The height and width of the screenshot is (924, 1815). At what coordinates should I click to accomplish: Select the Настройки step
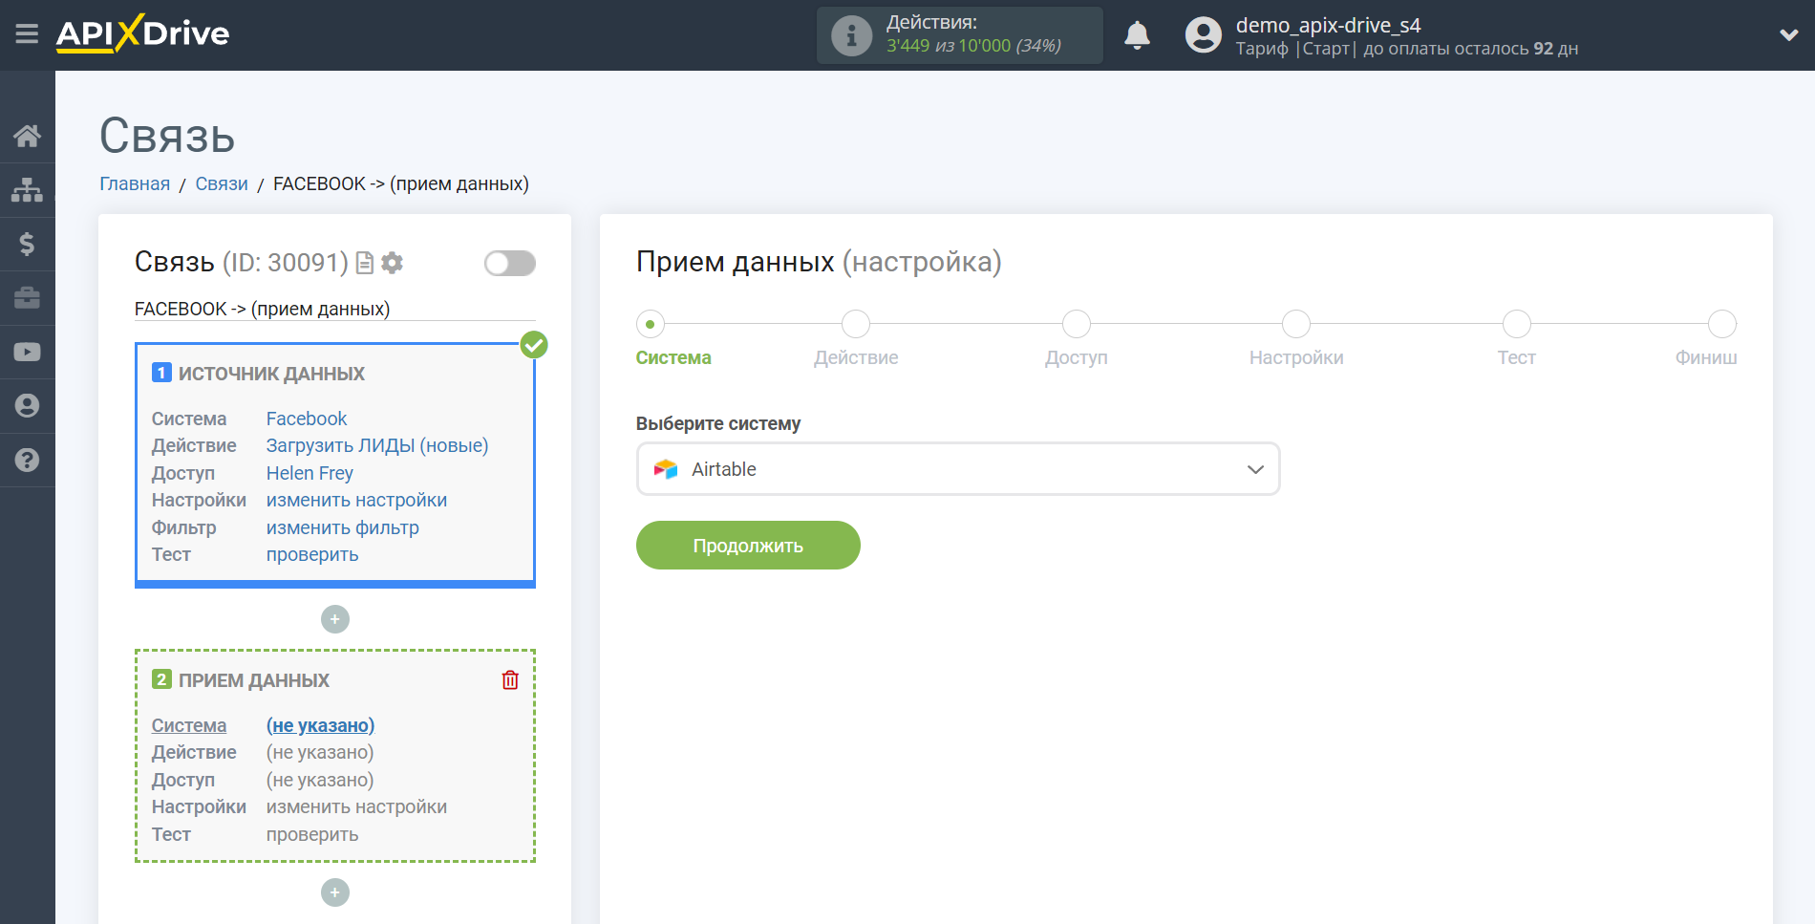[1296, 324]
